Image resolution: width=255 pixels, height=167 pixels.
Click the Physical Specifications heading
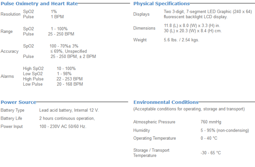click(161, 4)
